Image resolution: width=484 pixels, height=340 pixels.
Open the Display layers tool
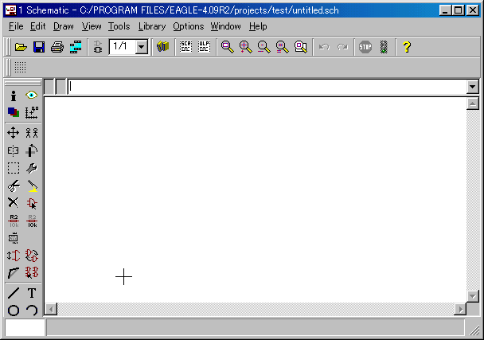point(14,112)
